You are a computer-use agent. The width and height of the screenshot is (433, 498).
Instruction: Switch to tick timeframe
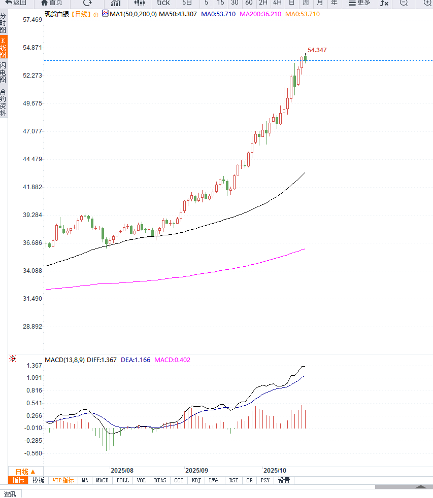163,3
